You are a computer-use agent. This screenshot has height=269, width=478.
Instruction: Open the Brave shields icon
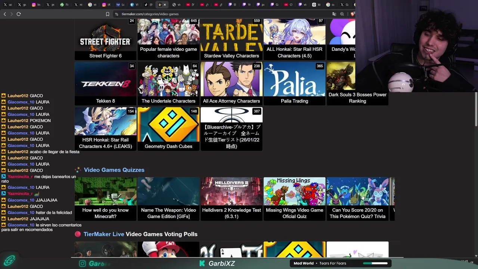coord(352,14)
